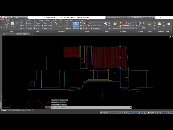The image size is (173, 130).
Task: Click the Array tool
Action: pos(44,28)
